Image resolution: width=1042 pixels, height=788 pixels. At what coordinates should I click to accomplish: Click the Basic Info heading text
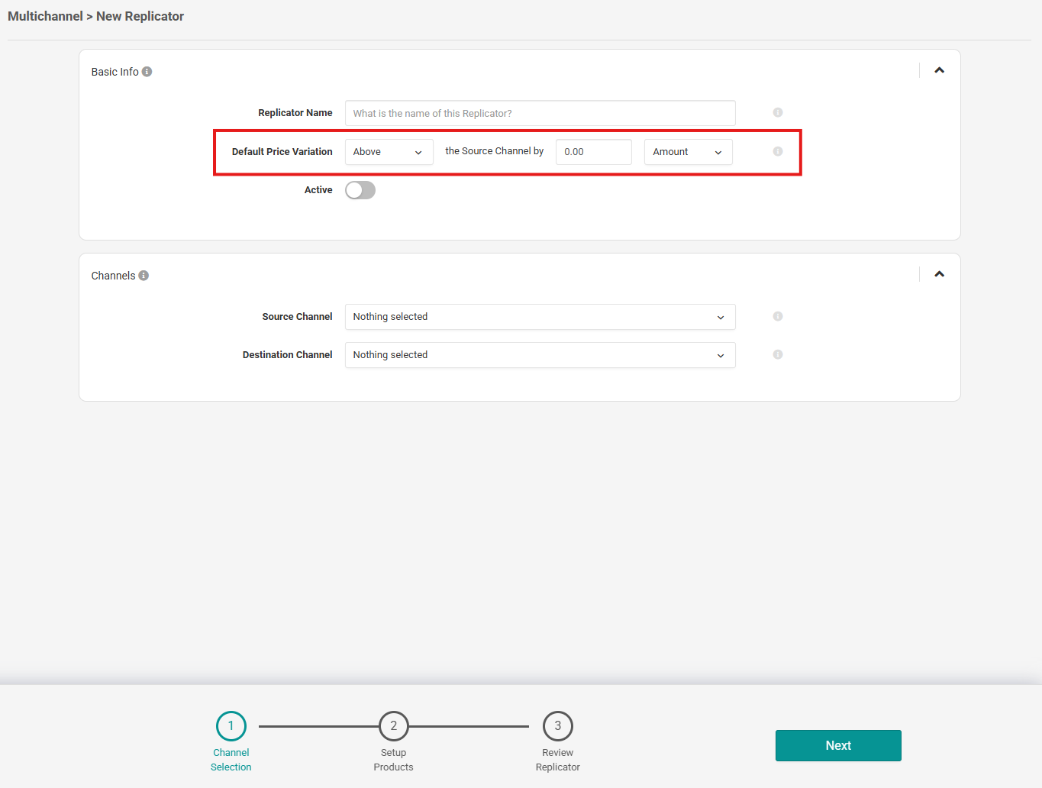pos(115,72)
